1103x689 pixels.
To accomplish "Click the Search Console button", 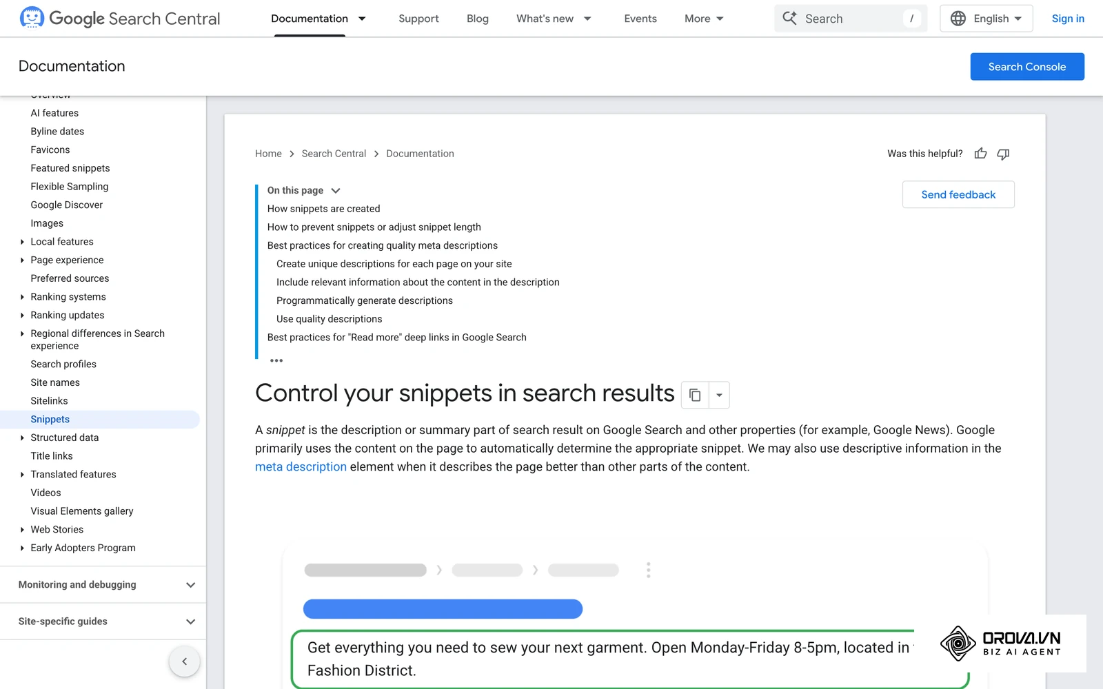I will (x=1026, y=67).
